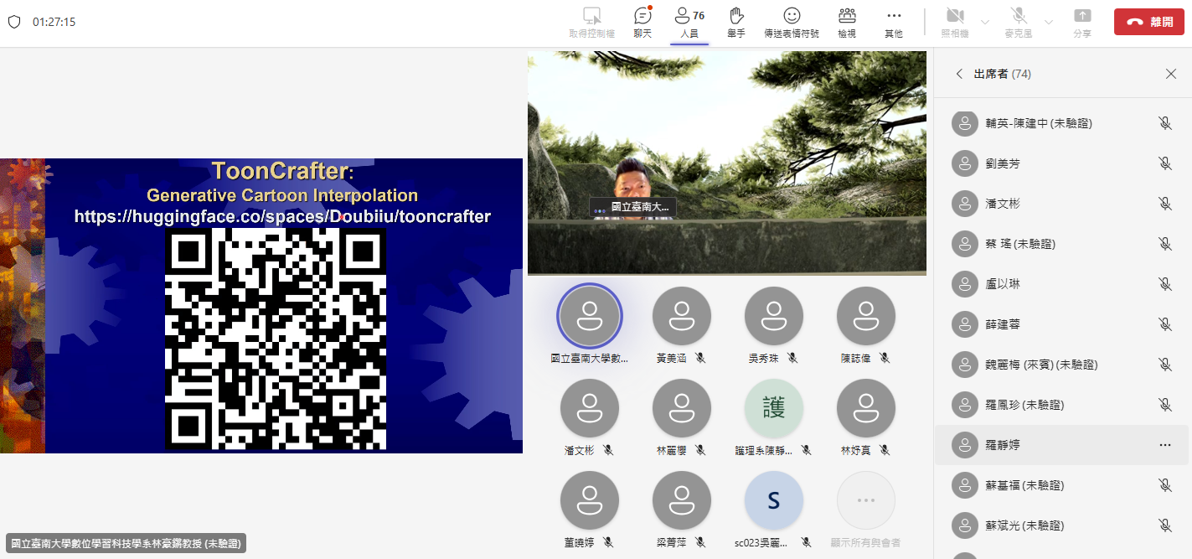The height and width of the screenshot is (559, 1192).
Task: Click the ToonCrafter QR code in shared slide
Action: point(276,339)
